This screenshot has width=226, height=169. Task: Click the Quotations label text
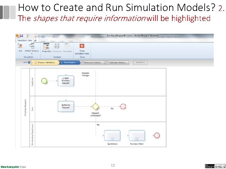pyautogui.click(x=112, y=144)
